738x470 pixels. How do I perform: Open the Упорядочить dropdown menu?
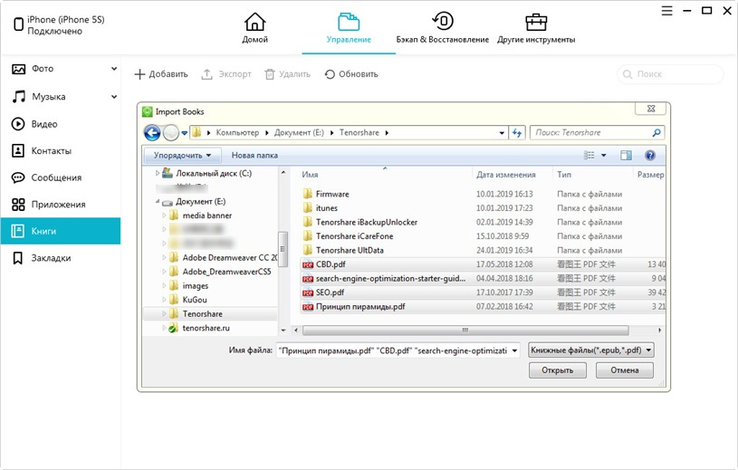coord(183,156)
